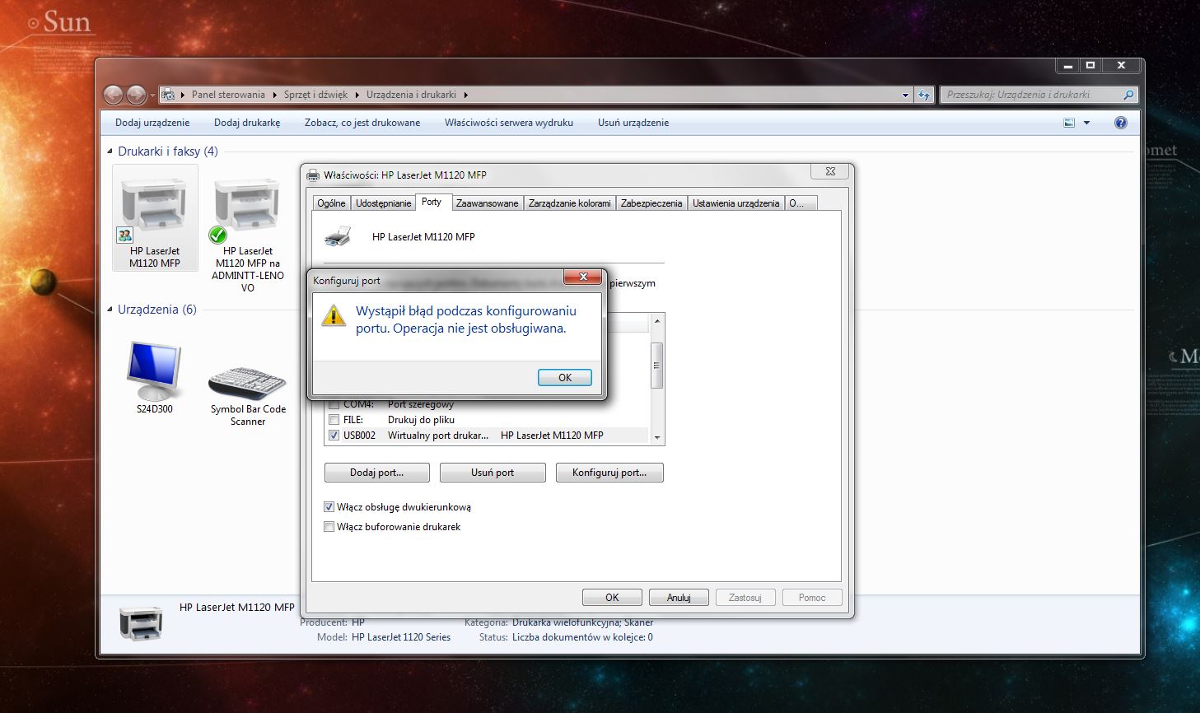Switch to the Zaawansowane tab
Viewport: 1200px width, 713px height.
pyautogui.click(x=487, y=203)
